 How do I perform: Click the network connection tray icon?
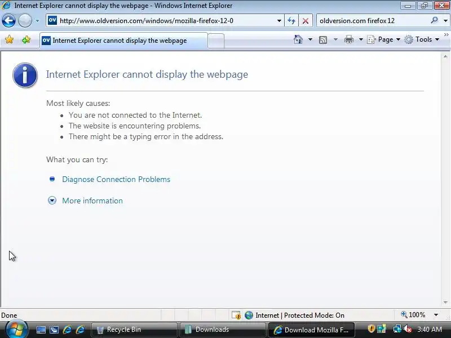[x=397, y=328]
